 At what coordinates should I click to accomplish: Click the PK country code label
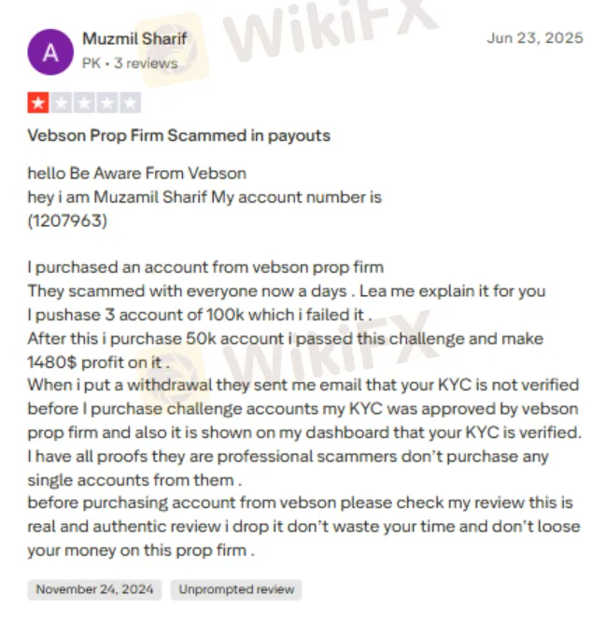click(92, 64)
